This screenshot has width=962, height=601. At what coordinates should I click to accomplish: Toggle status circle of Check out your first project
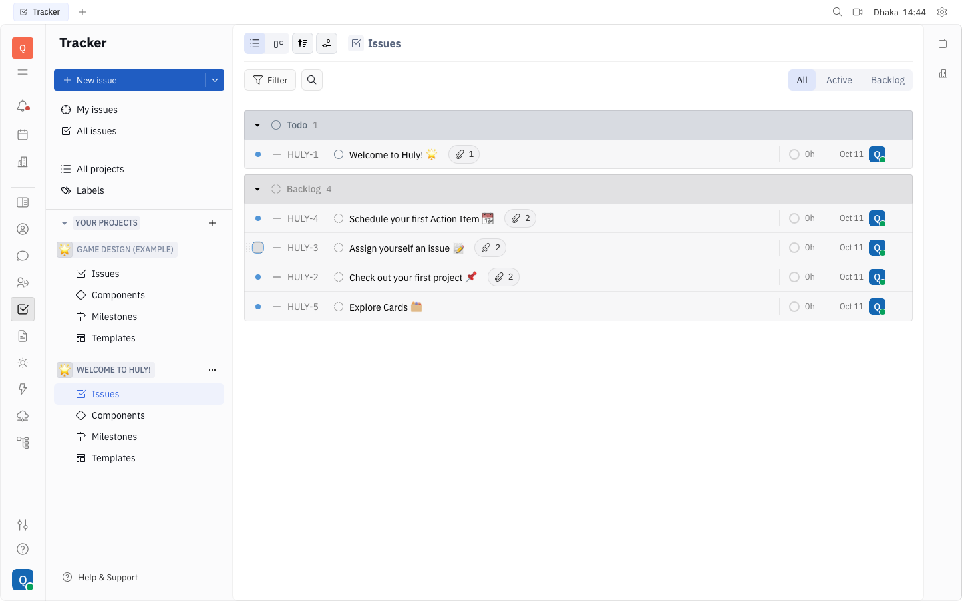click(x=339, y=277)
